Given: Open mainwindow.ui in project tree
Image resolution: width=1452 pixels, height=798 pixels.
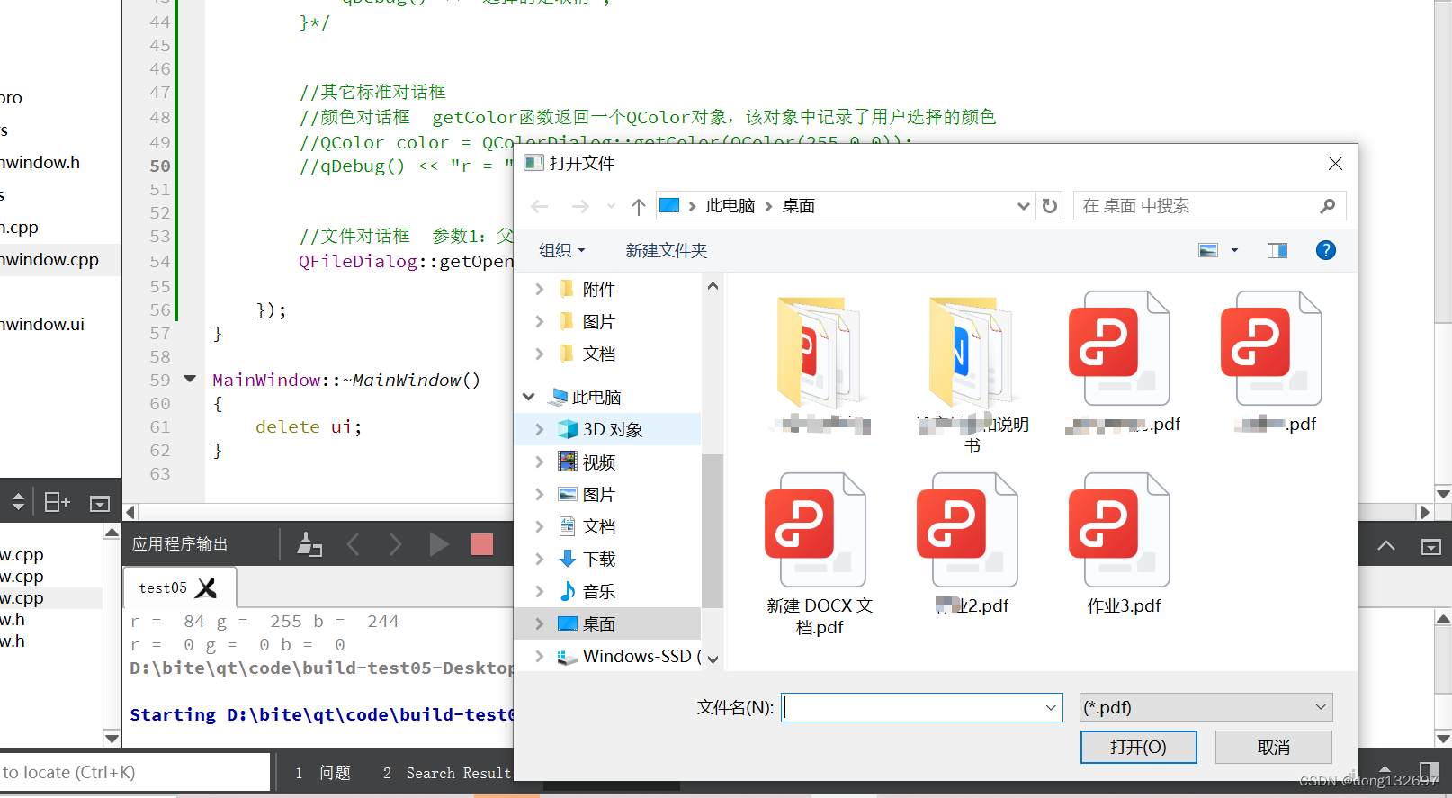Looking at the screenshot, I should pyautogui.click(x=43, y=325).
